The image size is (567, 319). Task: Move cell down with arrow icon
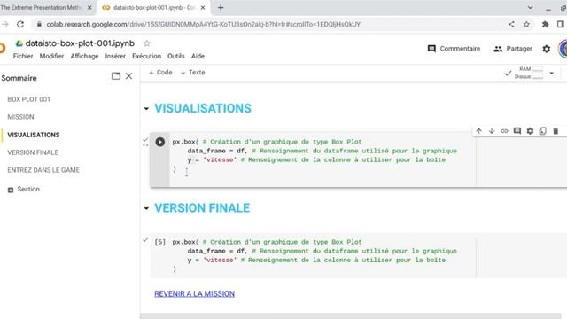[492, 131]
